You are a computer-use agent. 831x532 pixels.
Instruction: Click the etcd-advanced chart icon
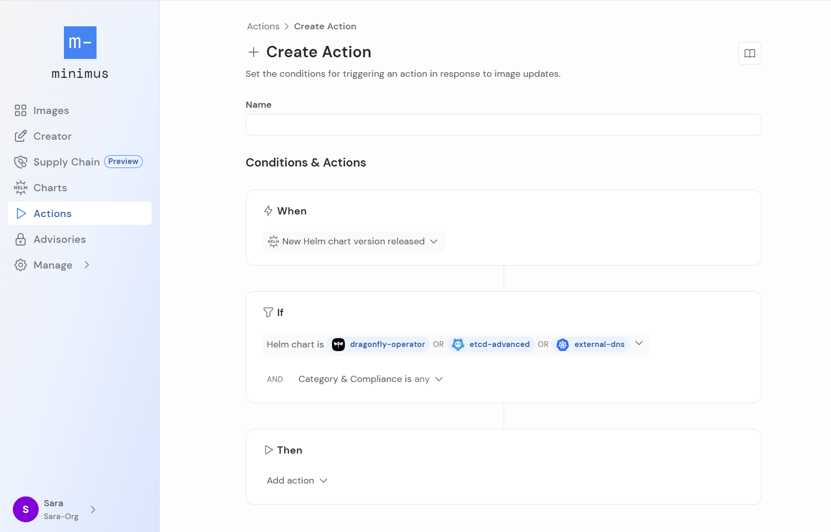tap(458, 344)
